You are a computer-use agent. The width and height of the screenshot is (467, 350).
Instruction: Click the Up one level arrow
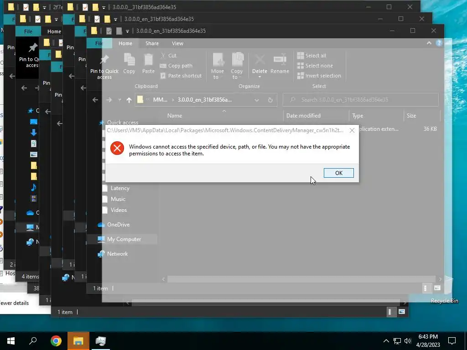129,100
